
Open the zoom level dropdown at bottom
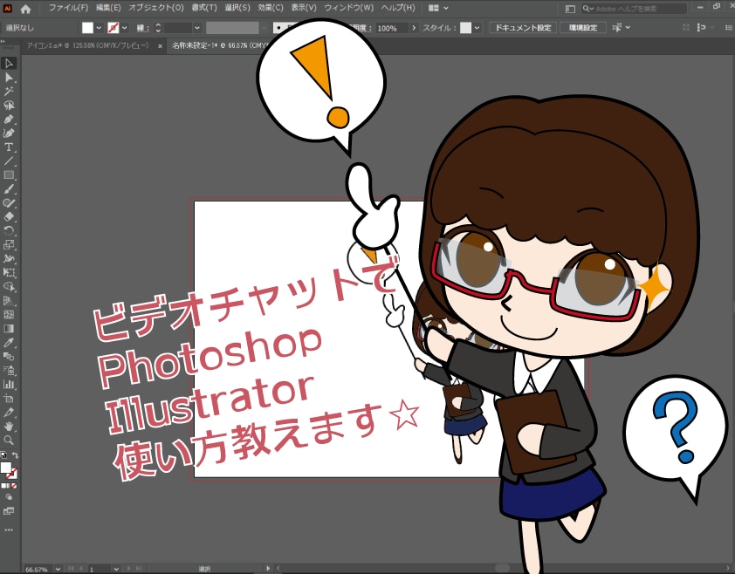point(58,569)
